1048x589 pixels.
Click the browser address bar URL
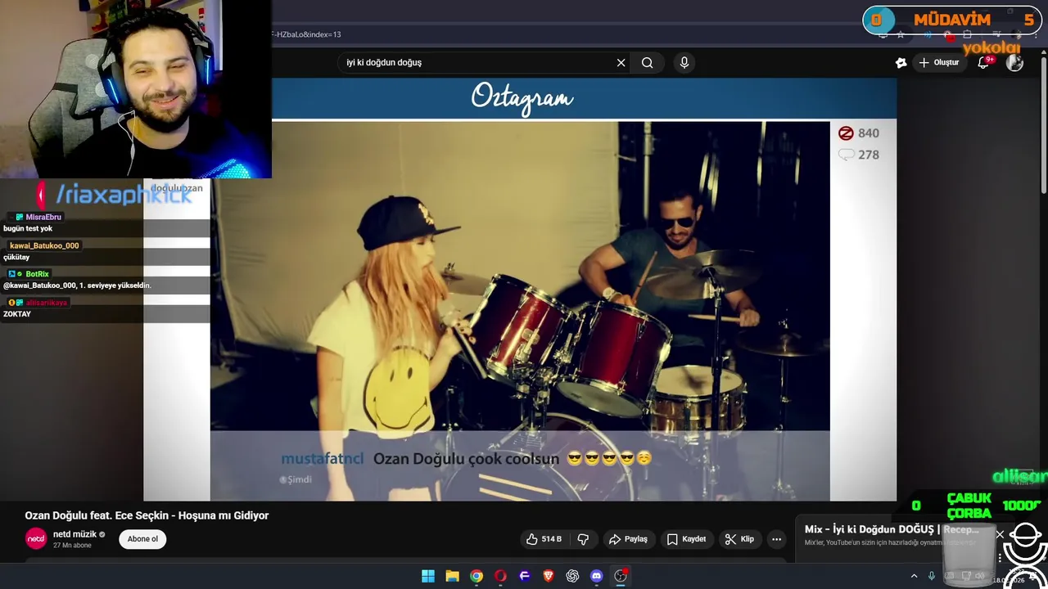pyautogui.click(x=308, y=34)
